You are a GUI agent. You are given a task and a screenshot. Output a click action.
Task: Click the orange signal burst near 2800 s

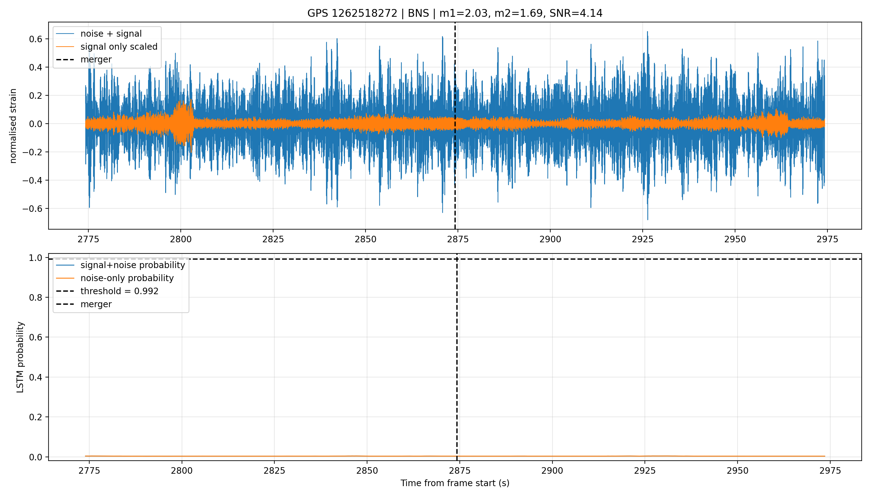tap(183, 124)
